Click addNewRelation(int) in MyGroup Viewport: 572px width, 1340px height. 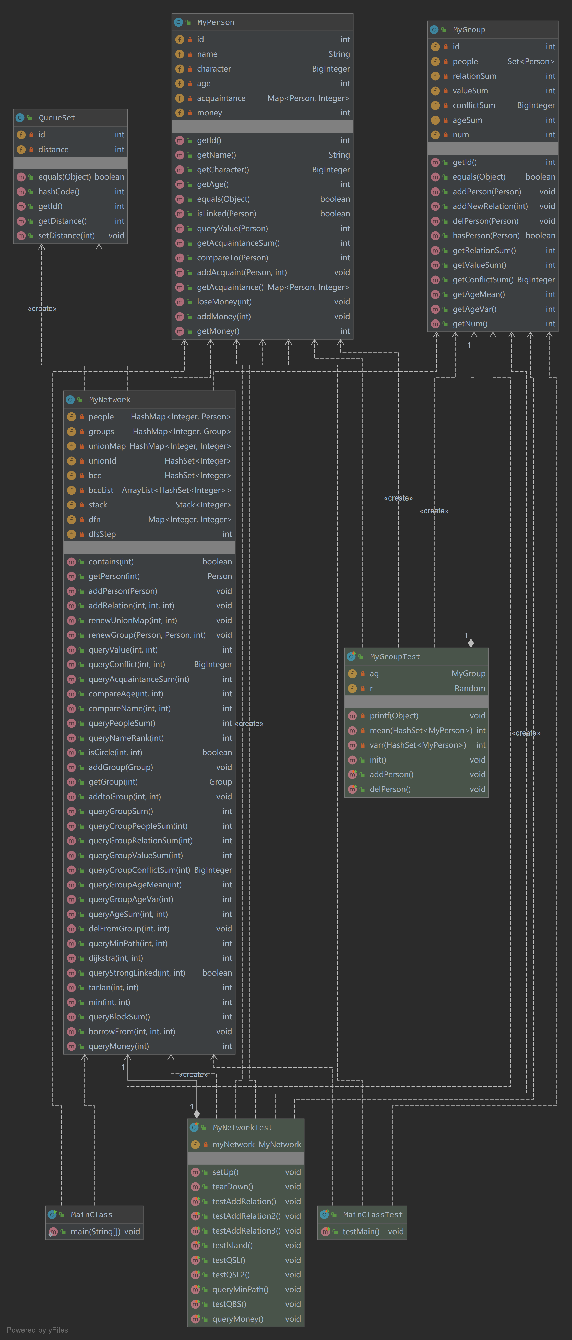(x=493, y=207)
